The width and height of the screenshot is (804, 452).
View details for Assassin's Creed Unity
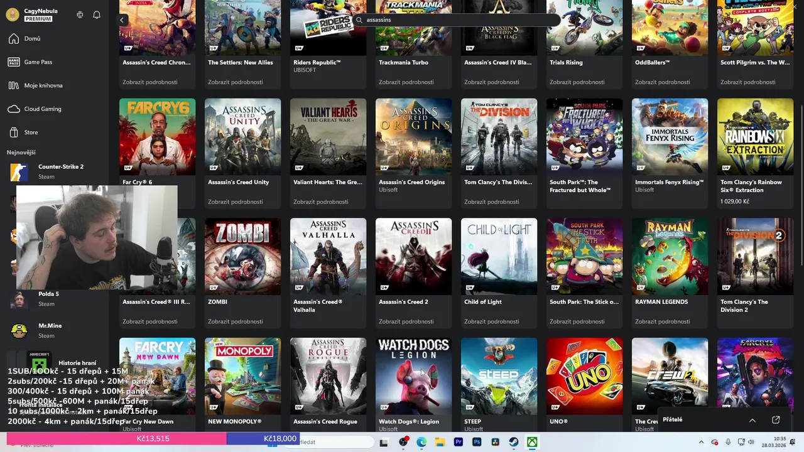[x=236, y=202]
